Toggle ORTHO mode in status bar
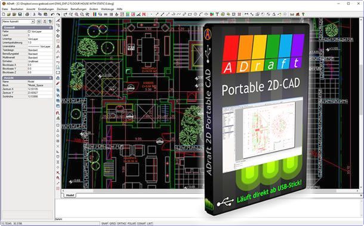The height and width of the screenshot is (226, 364). (121, 224)
